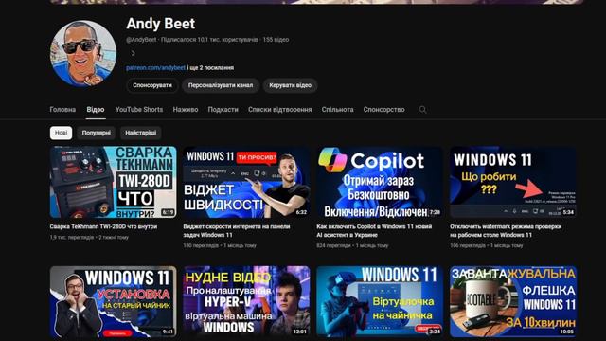The width and height of the screenshot is (606, 341).
Task: Click the 6:19 duration badge on Tekhmann video
Action: (168, 212)
